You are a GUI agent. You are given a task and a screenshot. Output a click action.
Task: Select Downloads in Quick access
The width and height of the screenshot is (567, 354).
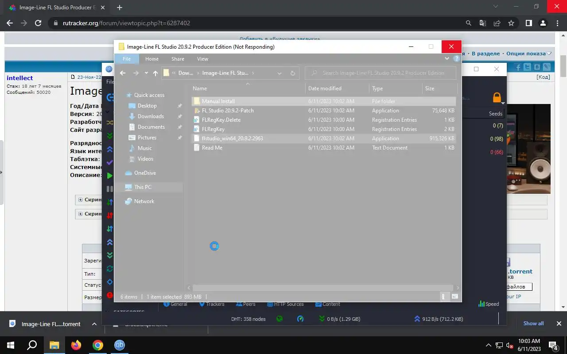(151, 116)
